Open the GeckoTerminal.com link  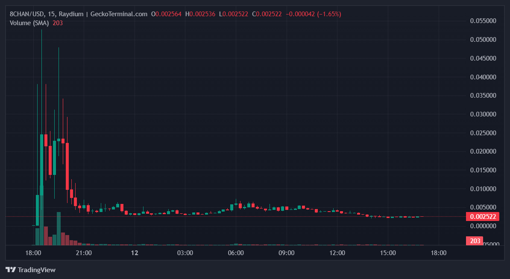coord(117,14)
